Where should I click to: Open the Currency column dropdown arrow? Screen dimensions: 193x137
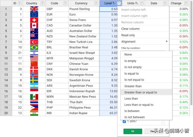pyautogui.click(x=96, y=3)
